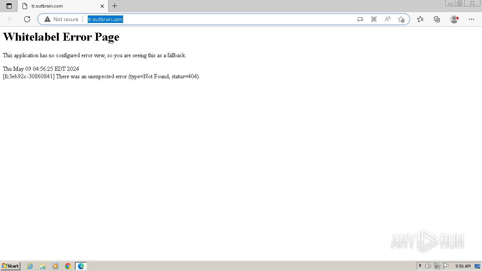
Task: Click the Whitelabel Error Page heading
Action: coord(61,37)
